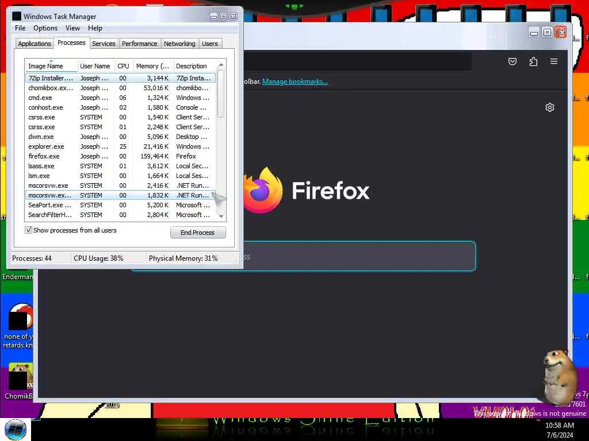Sort by User Name column header
The width and height of the screenshot is (589, 441).
coord(95,65)
